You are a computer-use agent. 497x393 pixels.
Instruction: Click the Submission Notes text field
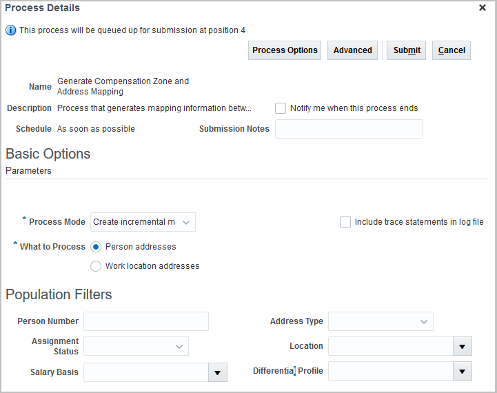pyautogui.click(x=349, y=129)
